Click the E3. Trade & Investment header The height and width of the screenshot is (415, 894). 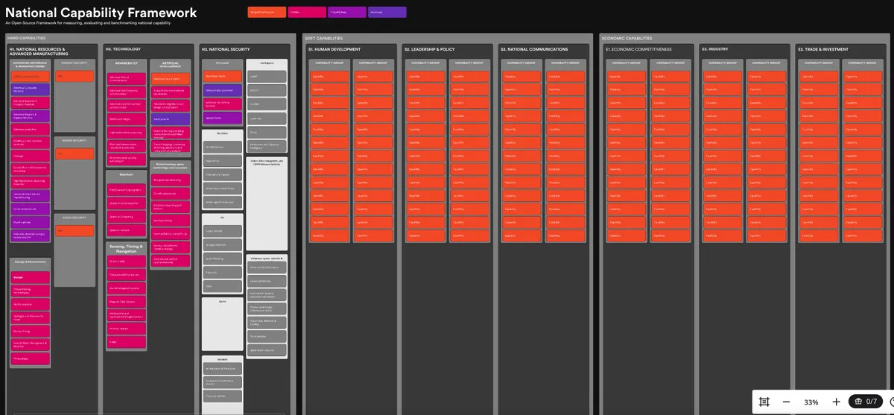(822, 49)
